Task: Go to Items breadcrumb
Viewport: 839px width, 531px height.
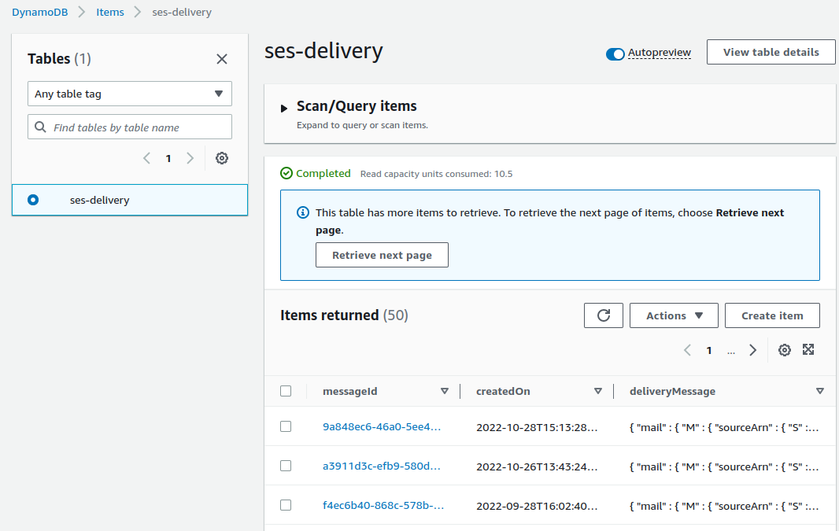Action: [110, 12]
